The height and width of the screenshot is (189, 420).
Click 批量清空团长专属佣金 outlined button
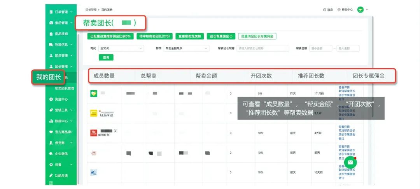(257, 36)
